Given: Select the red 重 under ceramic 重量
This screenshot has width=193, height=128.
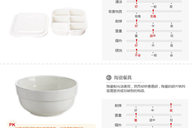Looking at the screenshot, I should (x=136, y=120).
